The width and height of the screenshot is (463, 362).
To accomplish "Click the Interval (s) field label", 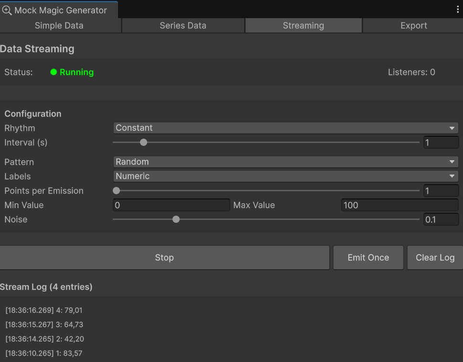I will click(x=26, y=143).
